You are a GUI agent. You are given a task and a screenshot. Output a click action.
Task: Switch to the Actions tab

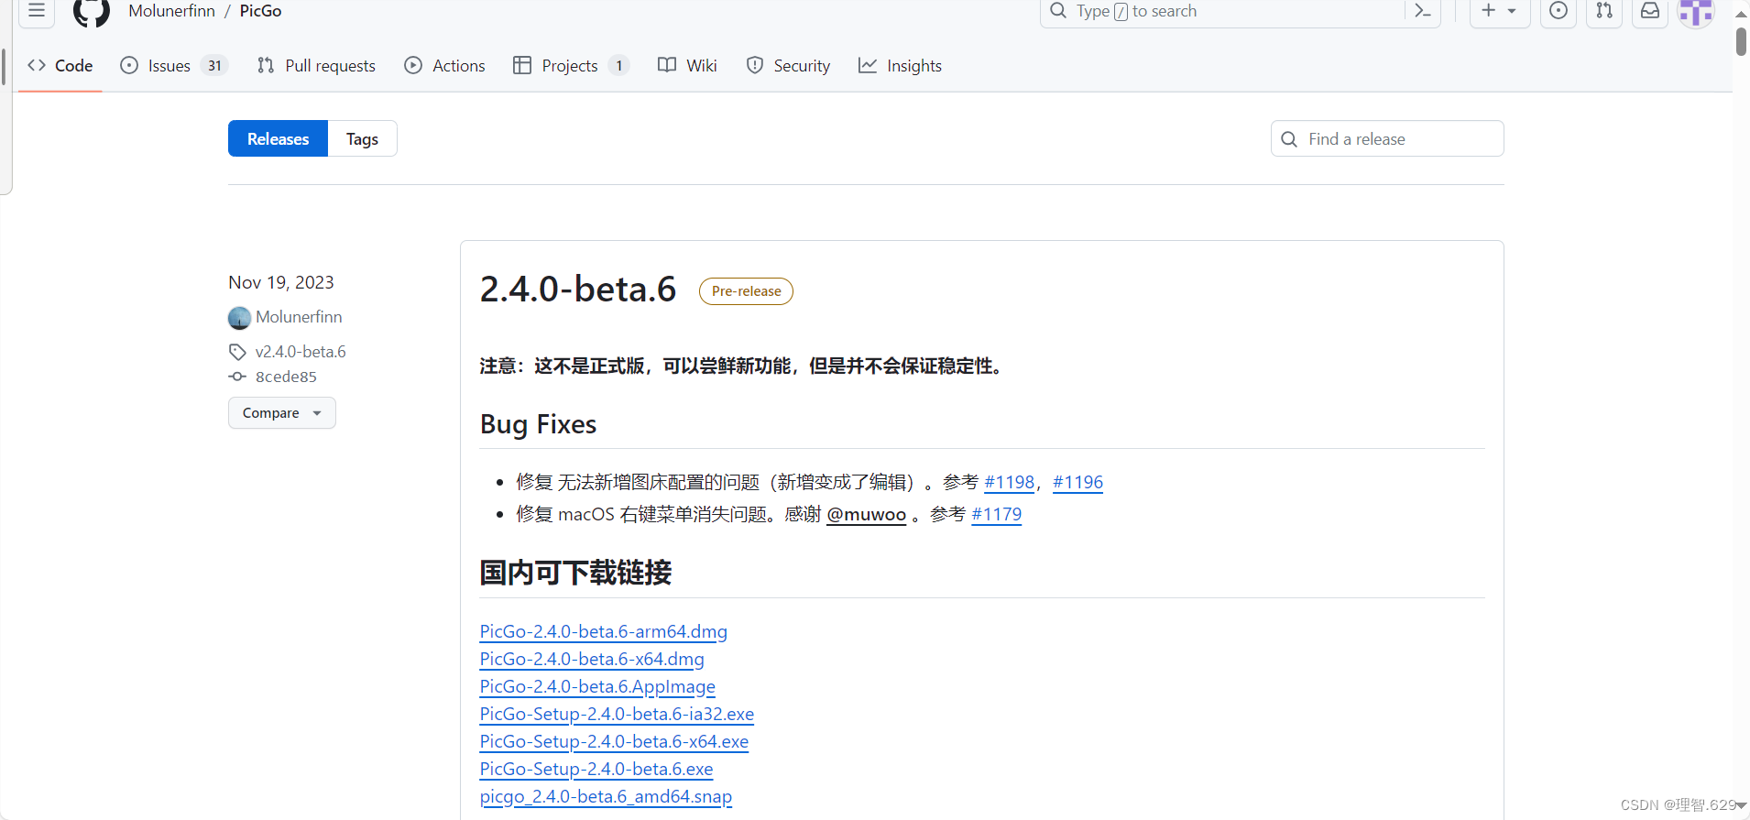(x=445, y=65)
